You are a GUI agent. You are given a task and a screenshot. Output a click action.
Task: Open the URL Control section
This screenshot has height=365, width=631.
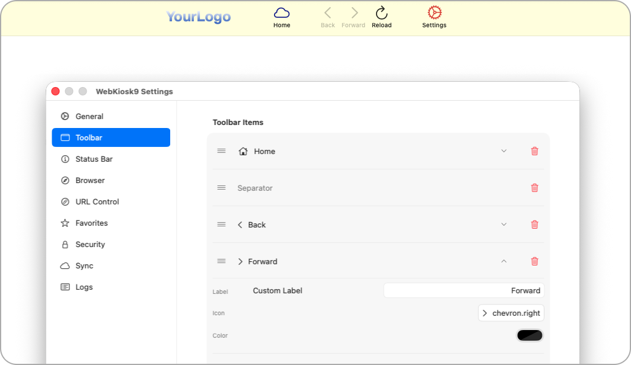pos(97,201)
